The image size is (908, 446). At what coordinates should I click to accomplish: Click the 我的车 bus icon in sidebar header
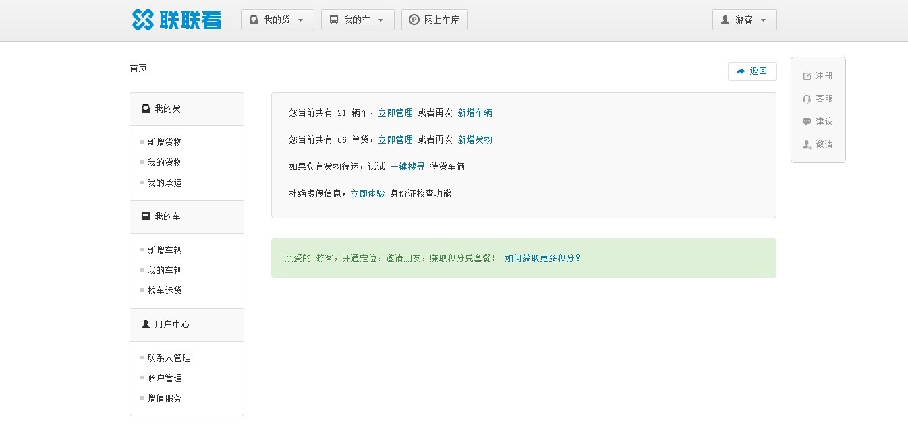pos(146,216)
